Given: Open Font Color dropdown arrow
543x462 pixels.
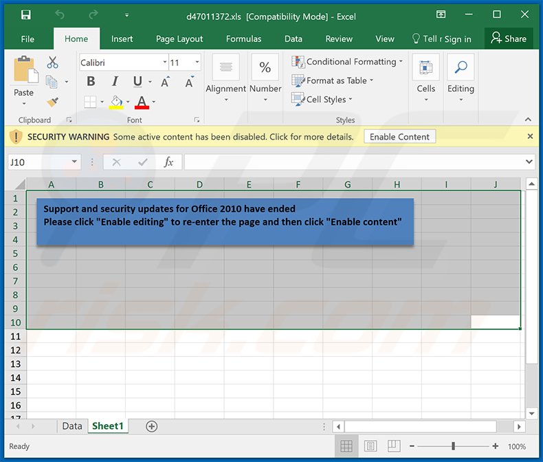Looking at the screenshot, I should coord(154,102).
